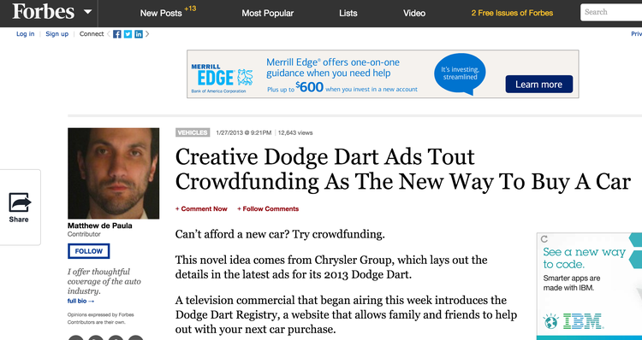The image size is (642, 340).
Task: Click the +13 new posts badge
Action: click(190, 9)
